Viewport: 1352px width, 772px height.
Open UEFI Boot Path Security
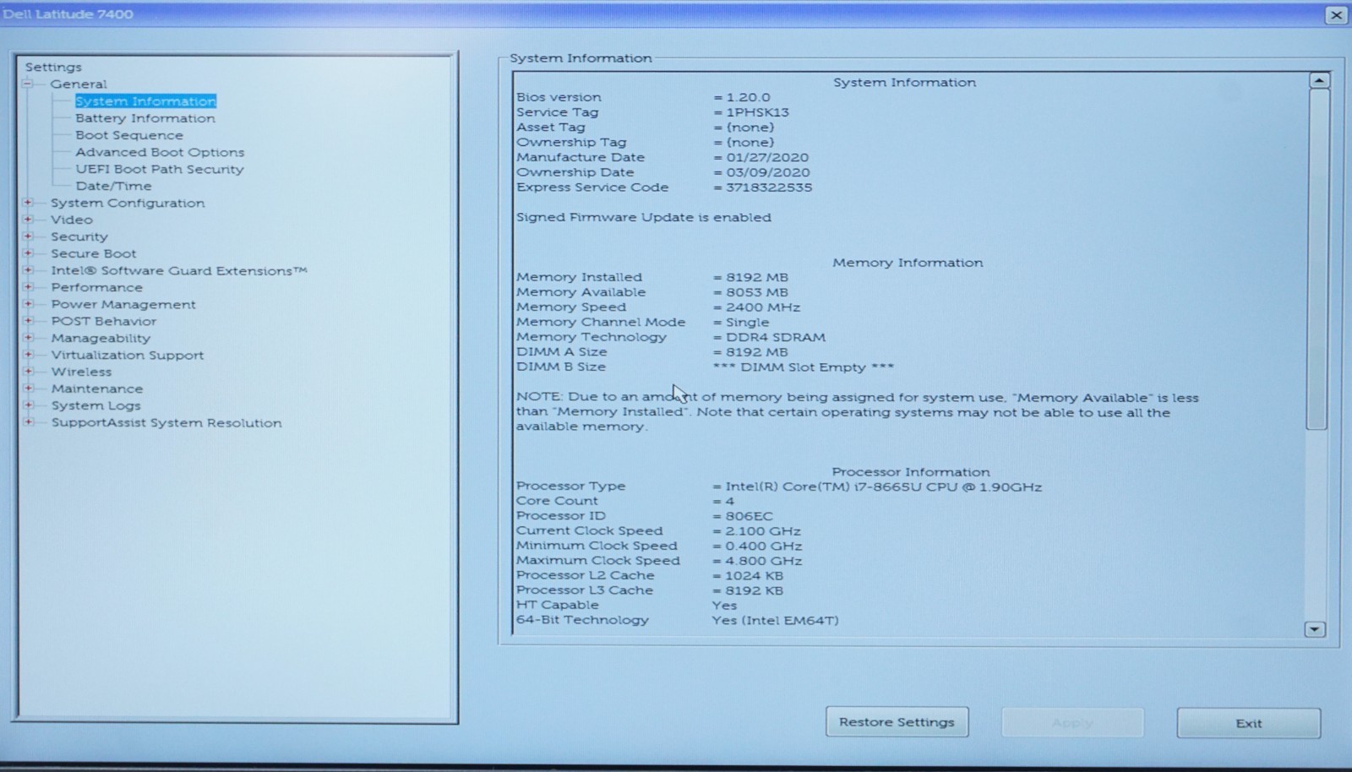tap(160, 169)
